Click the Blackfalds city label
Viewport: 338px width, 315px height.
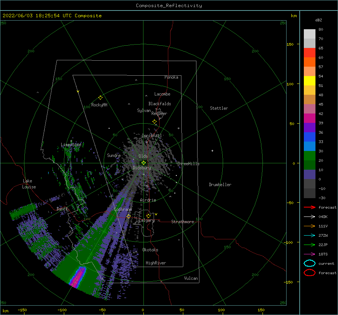point(160,104)
